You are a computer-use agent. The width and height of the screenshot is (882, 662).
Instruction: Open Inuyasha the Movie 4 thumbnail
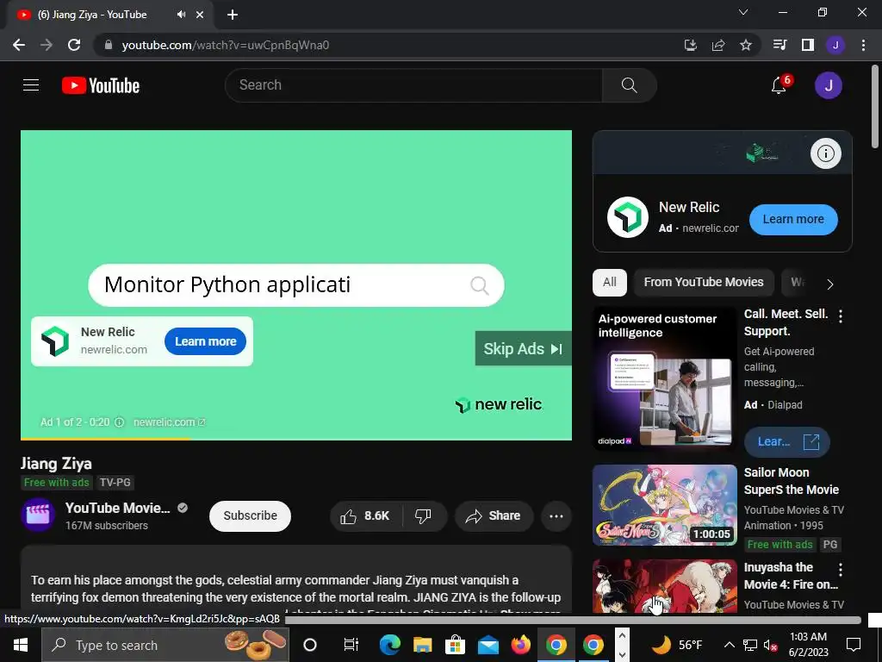(x=664, y=586)
